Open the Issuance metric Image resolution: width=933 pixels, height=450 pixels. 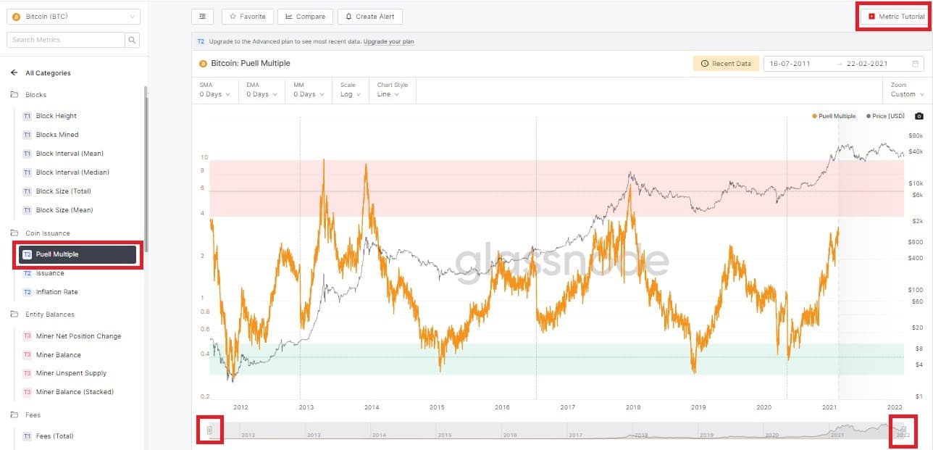(x=50, y=273)
